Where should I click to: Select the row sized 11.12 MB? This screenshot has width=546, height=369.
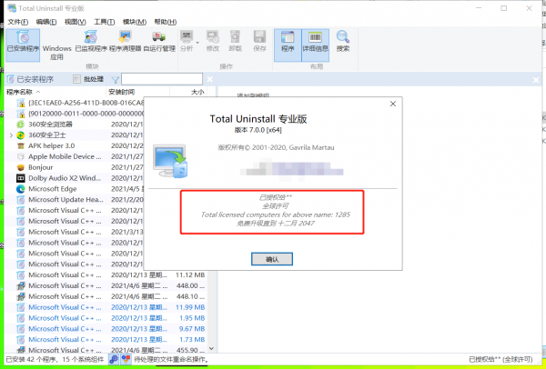click(x=106, y=275)
